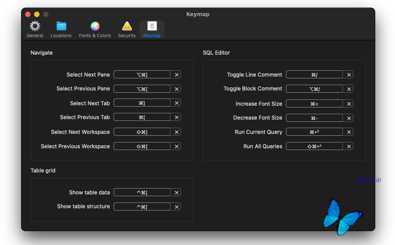Switch to the Locations tab
Screen dimensions: 395x245
61,30
